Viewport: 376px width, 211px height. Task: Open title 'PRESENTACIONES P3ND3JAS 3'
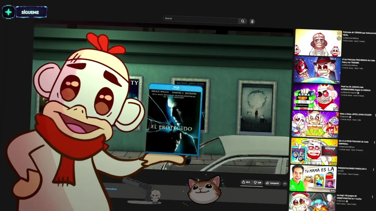[x=352, y=169]
